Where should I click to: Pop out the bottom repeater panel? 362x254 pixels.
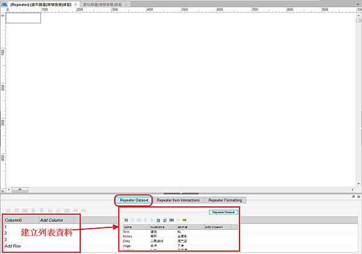pos(353,197)
